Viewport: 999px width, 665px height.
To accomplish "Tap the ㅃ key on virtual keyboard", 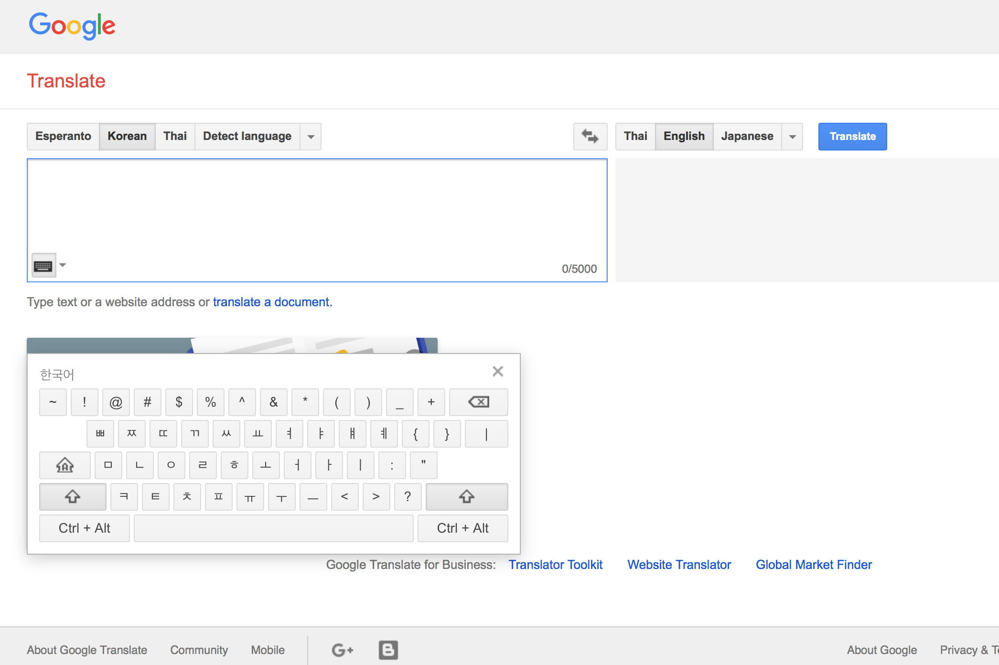I will coord(100,433).
